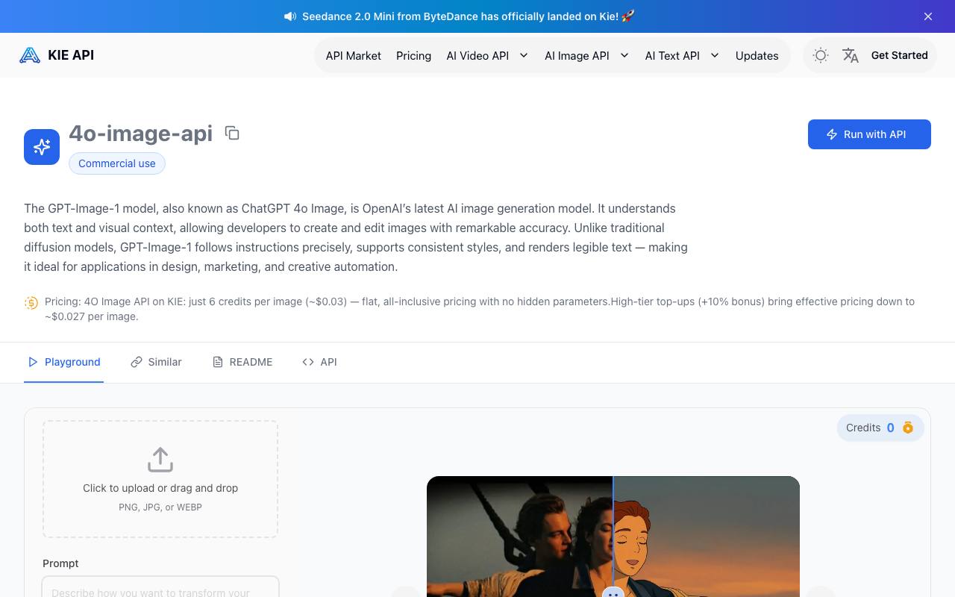
Task: Click the megaphone icon in the banner
Action: [x=290, y=16]
